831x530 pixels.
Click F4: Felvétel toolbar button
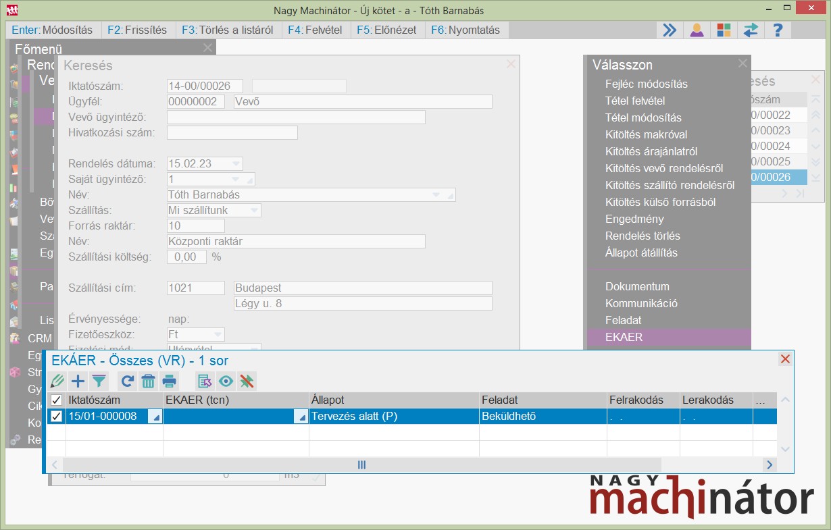[315, 30]
